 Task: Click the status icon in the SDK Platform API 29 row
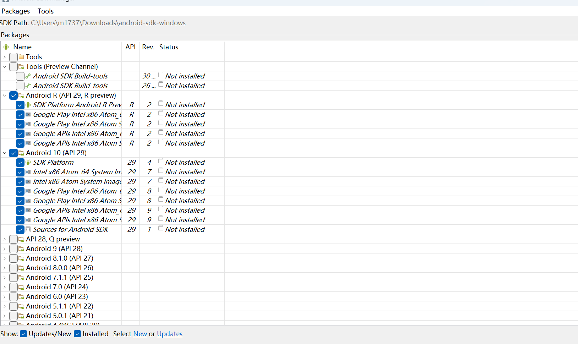161,161
